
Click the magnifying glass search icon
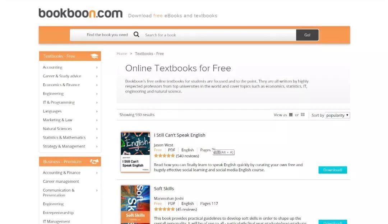tap(137, 34)
